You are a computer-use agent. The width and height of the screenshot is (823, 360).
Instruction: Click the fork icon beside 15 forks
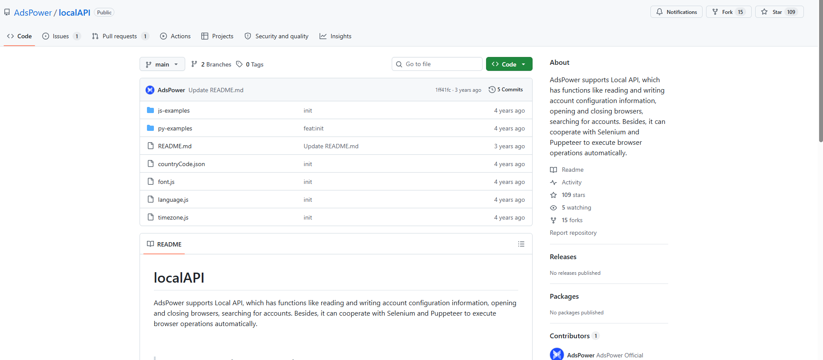click(x=553, y=220)
